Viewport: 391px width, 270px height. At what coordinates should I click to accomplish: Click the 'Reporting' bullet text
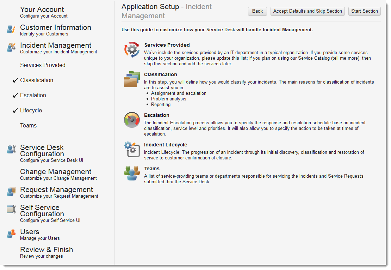click(161, 105)
